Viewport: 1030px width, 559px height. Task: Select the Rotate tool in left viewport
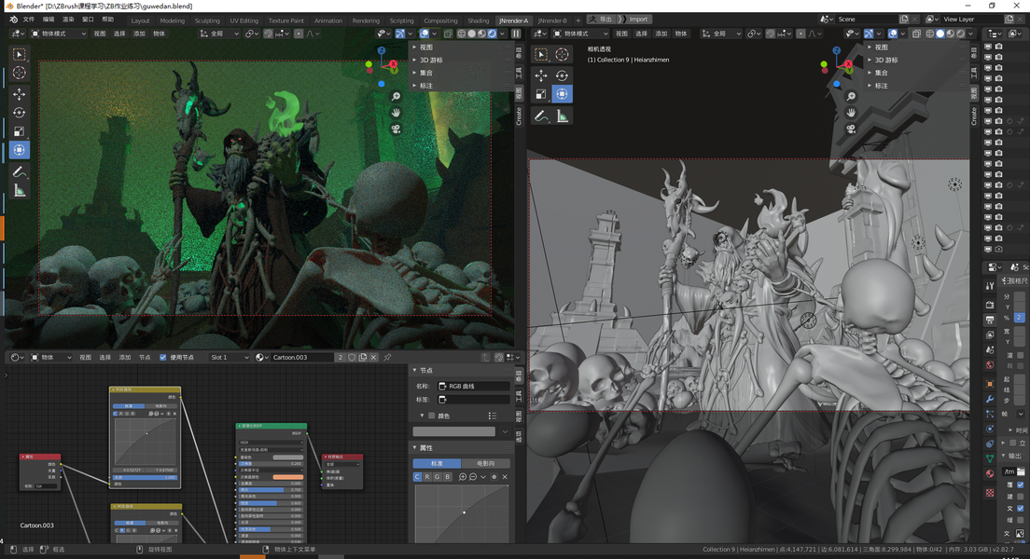(x=19, y=113)
